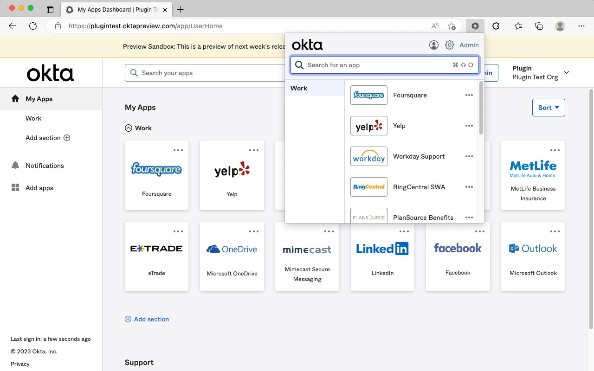Open the Sort dropdown
Viewport: 594px width, 371px height.
[x=549, y=108]
